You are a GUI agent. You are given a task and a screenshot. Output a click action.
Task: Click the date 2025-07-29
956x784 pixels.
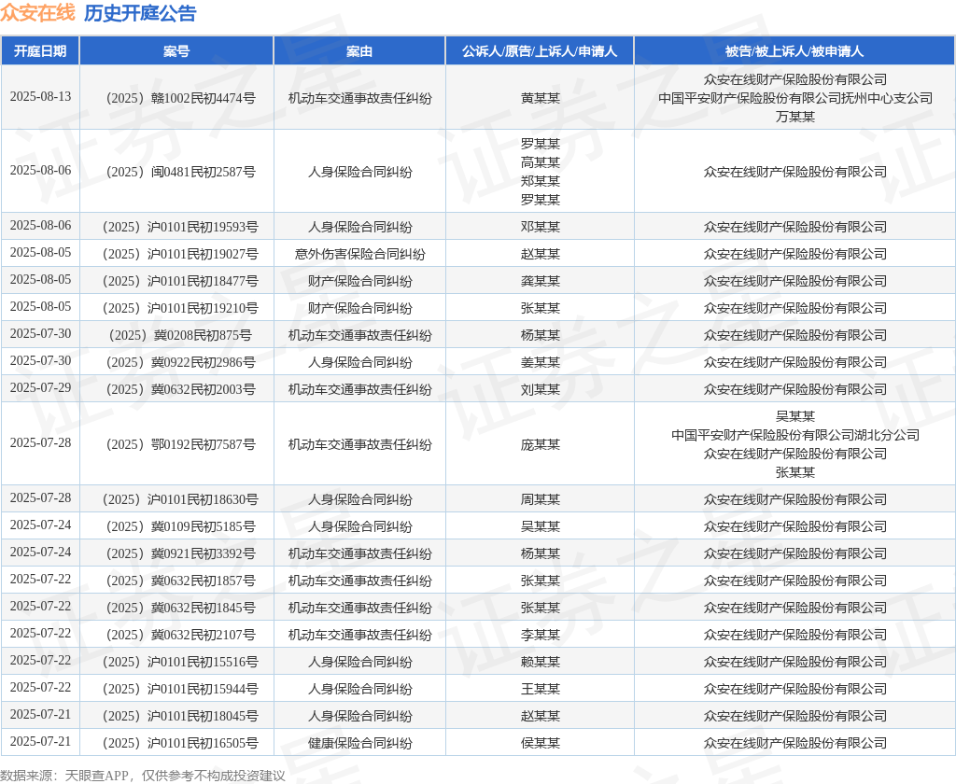coord(40,387)
